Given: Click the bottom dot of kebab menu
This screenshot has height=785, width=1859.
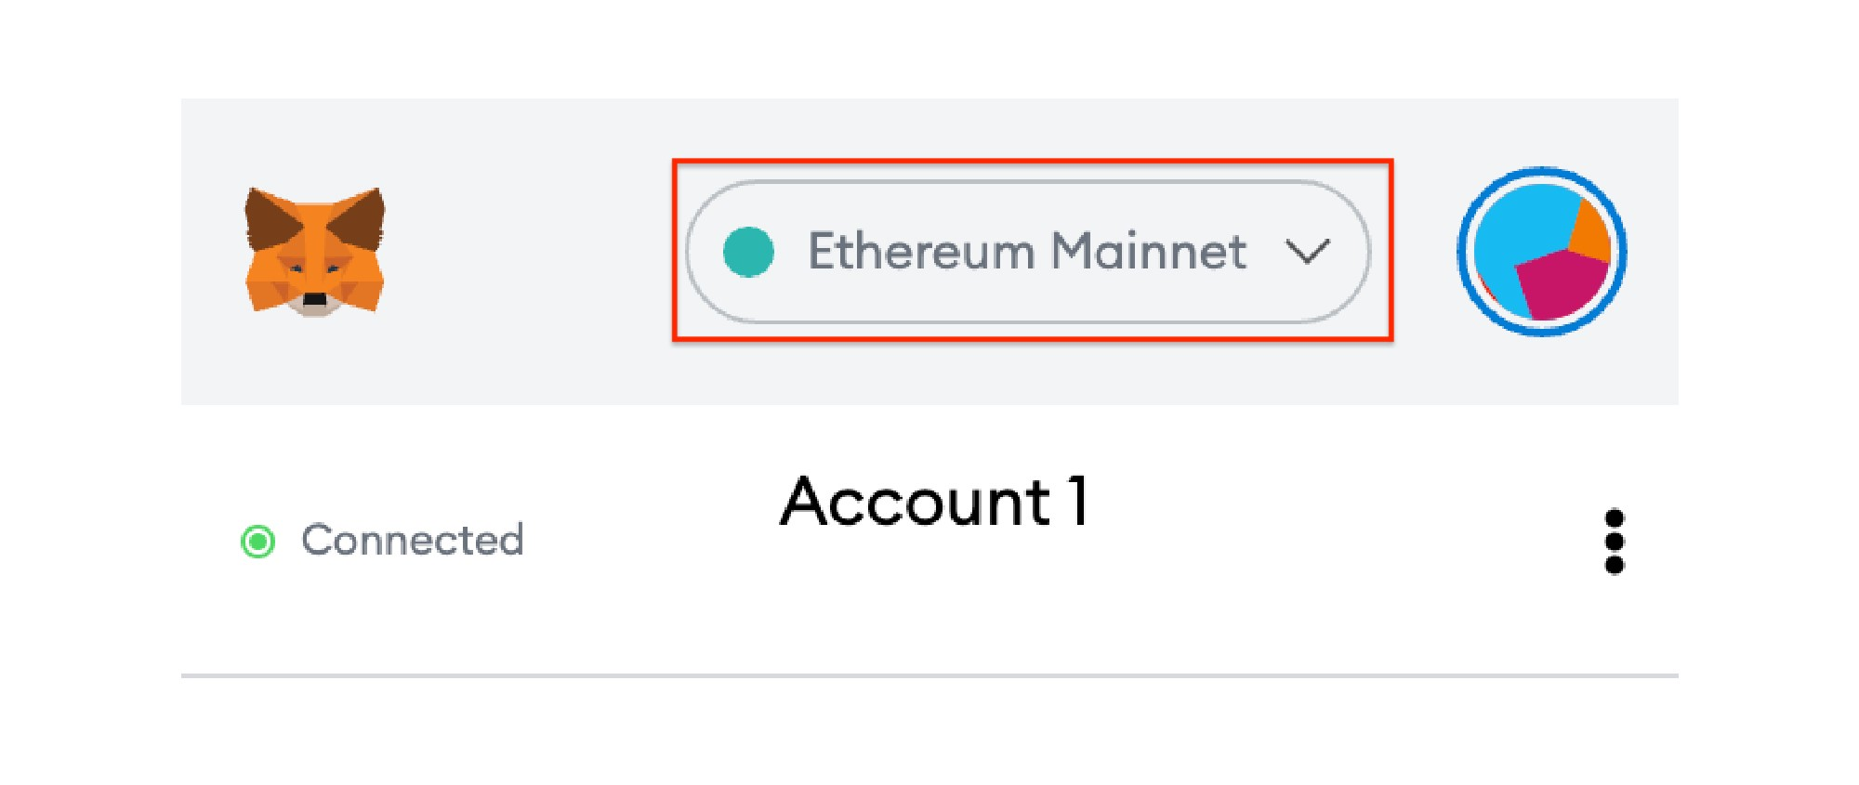Looking at the screenshot, I should pos(1615,565).
